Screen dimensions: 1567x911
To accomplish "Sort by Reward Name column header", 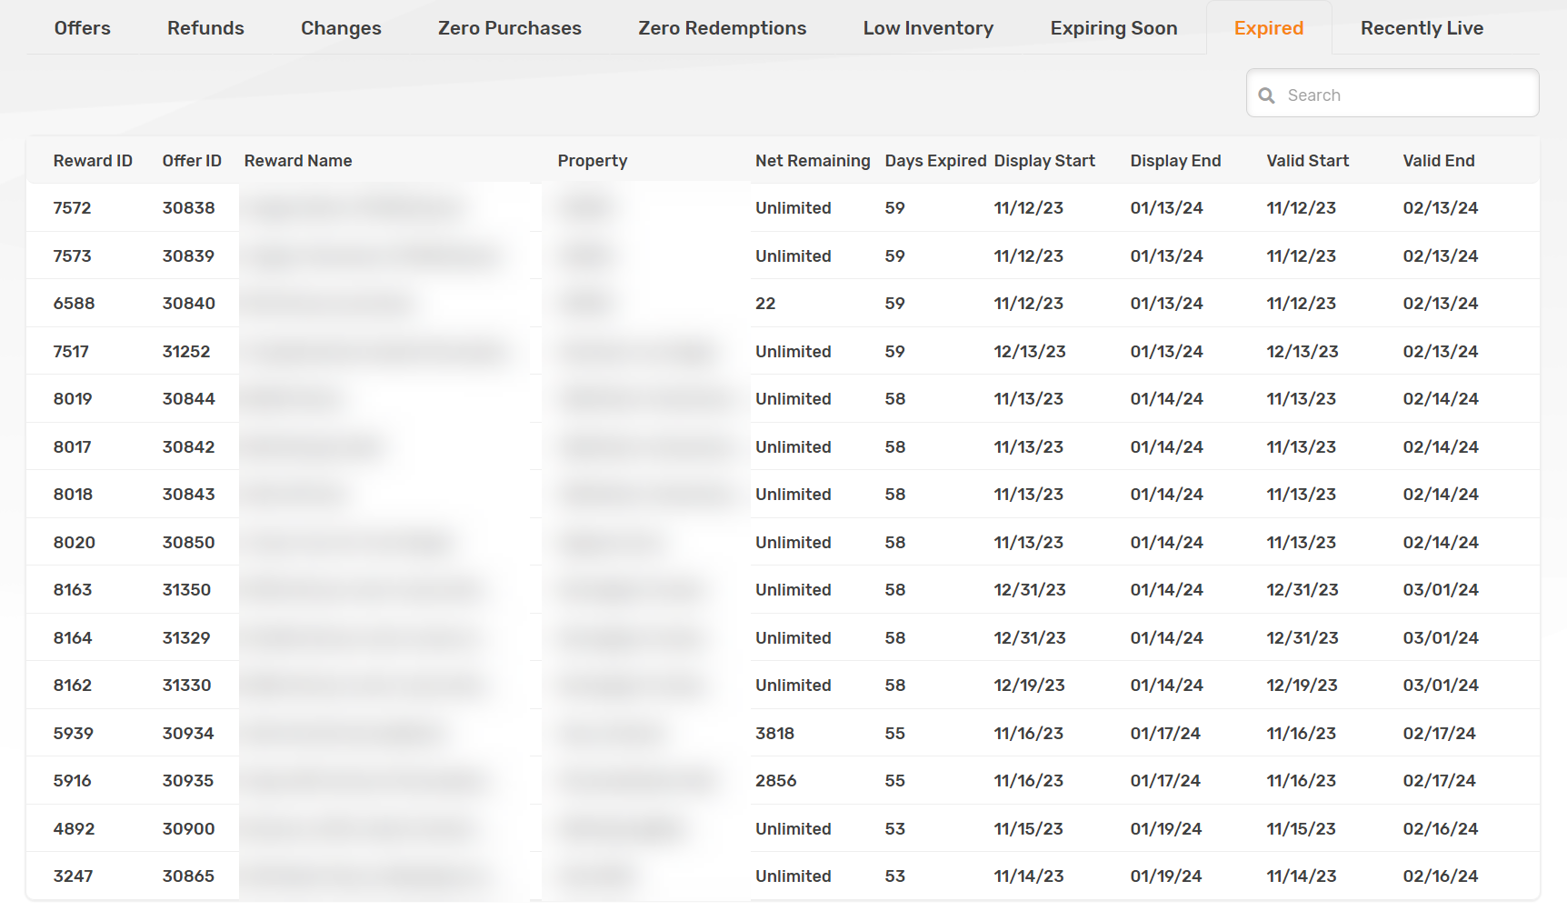I will click(298, 161).
